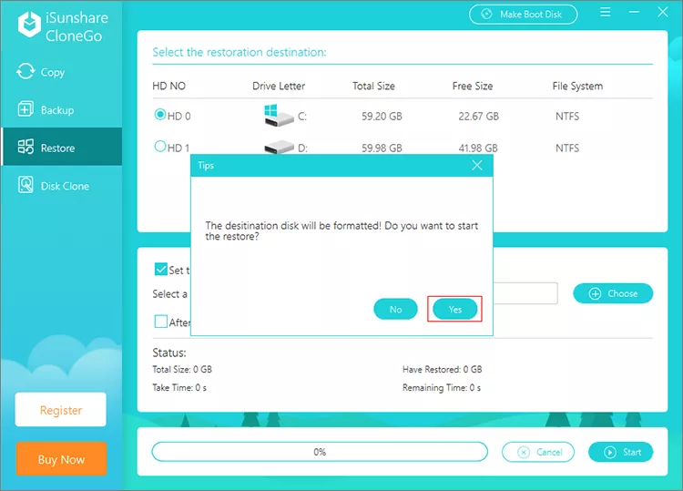Viewport: 683px width, 491px height.
Task: Select the HD 0 radio button
Action: tap(160, 115)
